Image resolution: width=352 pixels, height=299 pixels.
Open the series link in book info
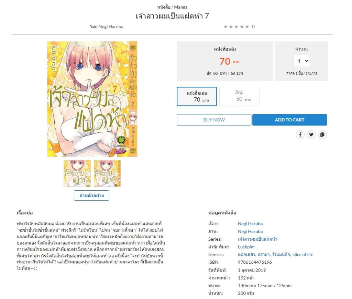pos(257,239)
